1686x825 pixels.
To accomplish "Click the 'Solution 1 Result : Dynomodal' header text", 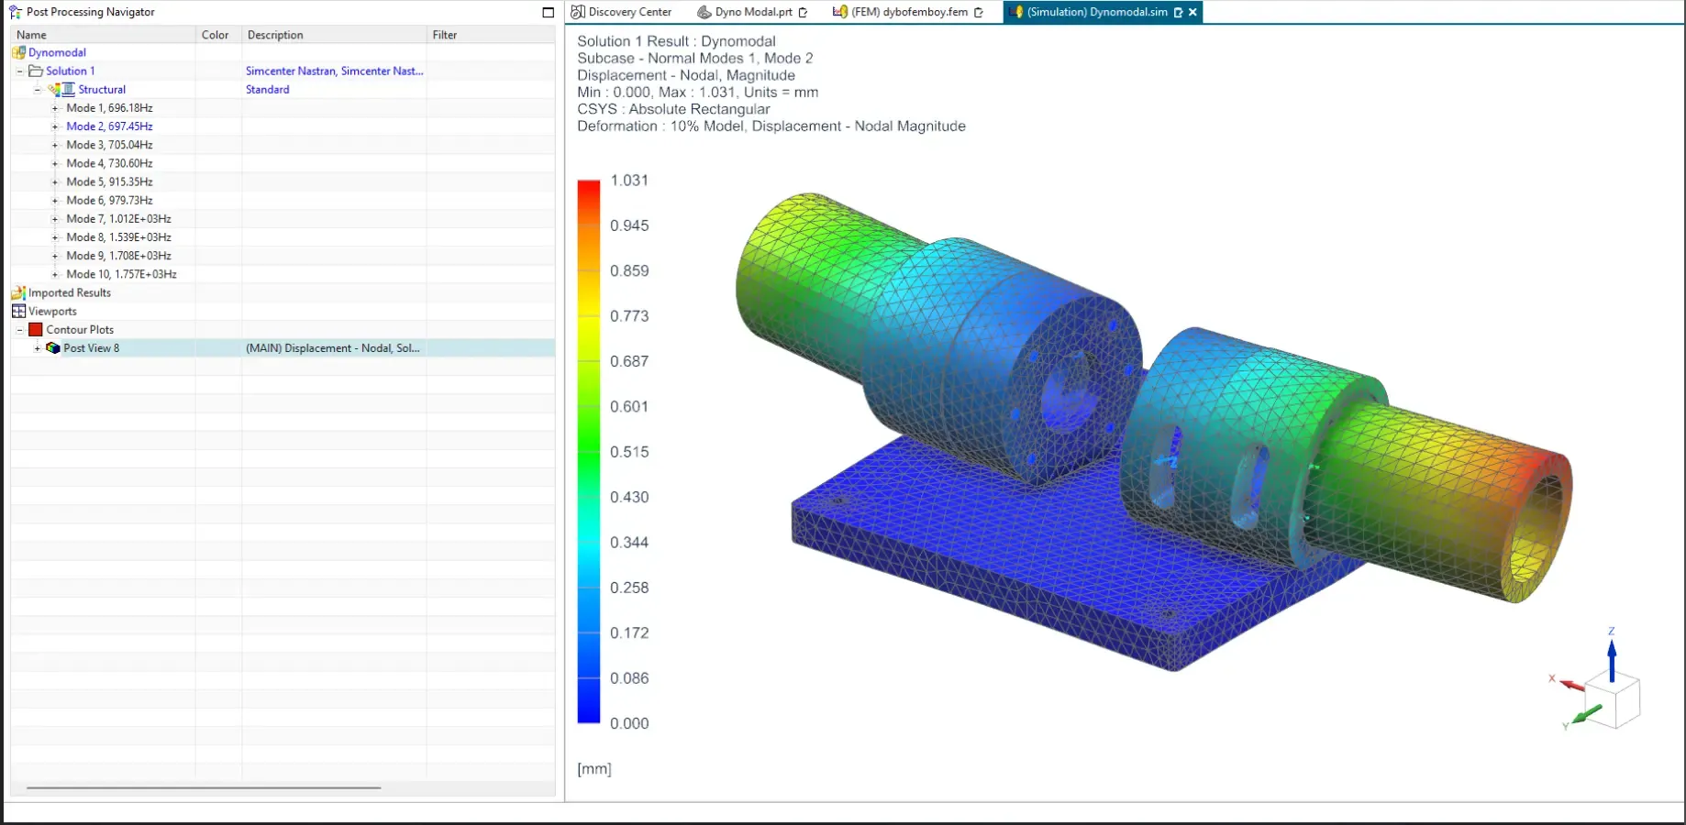I will pos(676,41).
